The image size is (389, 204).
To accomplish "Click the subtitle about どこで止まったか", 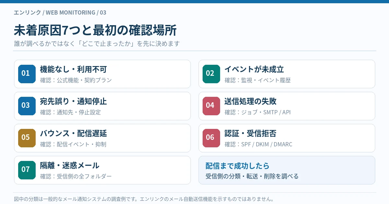I will 97,44.
